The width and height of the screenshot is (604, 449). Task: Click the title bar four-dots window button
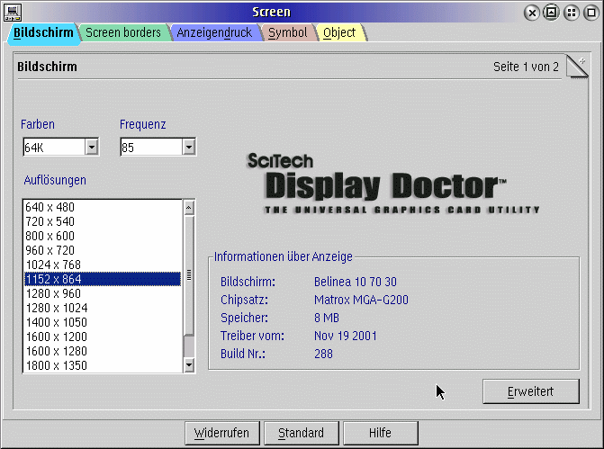pyautogui.click(x=572, y=13)
